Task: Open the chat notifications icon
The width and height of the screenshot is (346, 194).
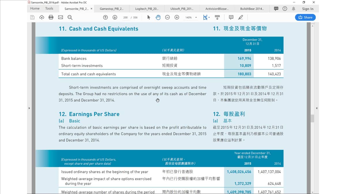Action: point(276,9)
